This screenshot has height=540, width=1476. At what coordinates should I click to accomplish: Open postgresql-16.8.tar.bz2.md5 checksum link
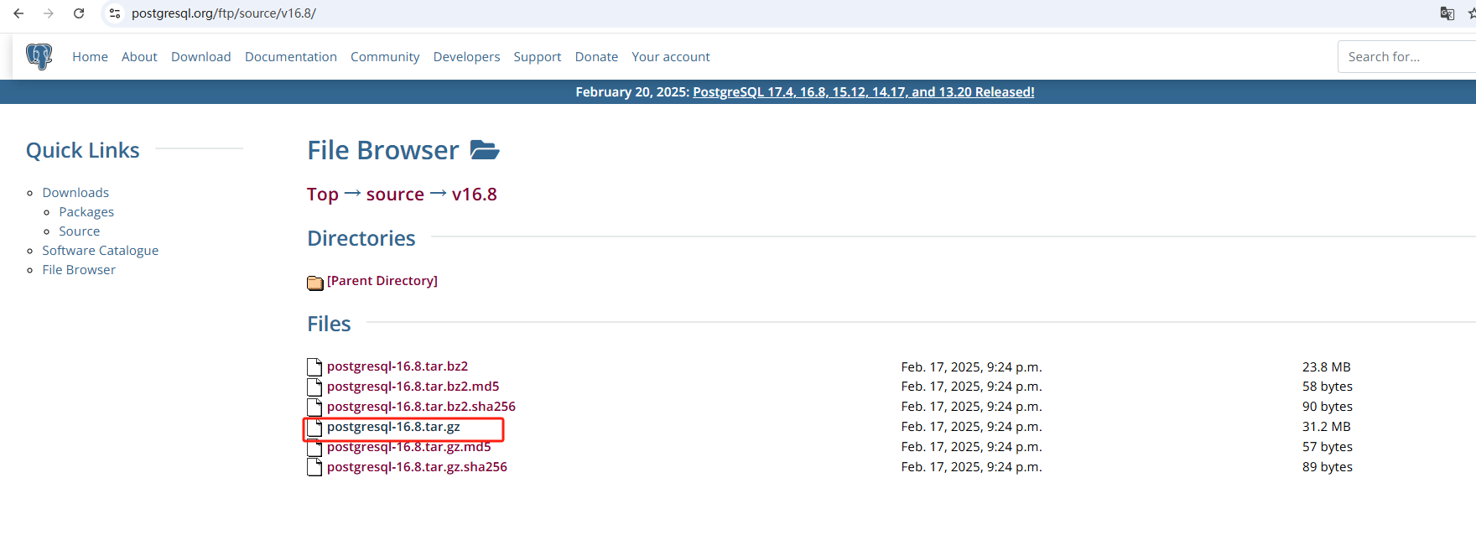click(x=413, y=387)
